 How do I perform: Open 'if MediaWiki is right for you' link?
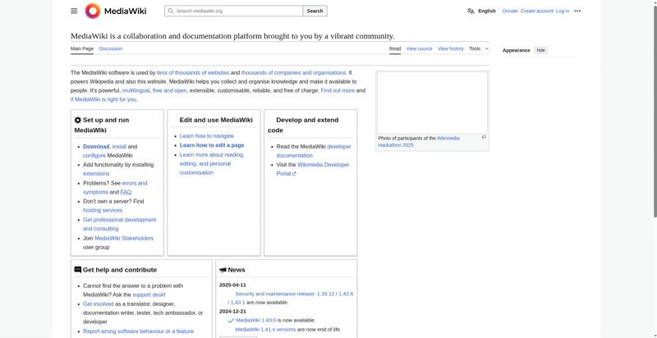(x=103, y=99)
